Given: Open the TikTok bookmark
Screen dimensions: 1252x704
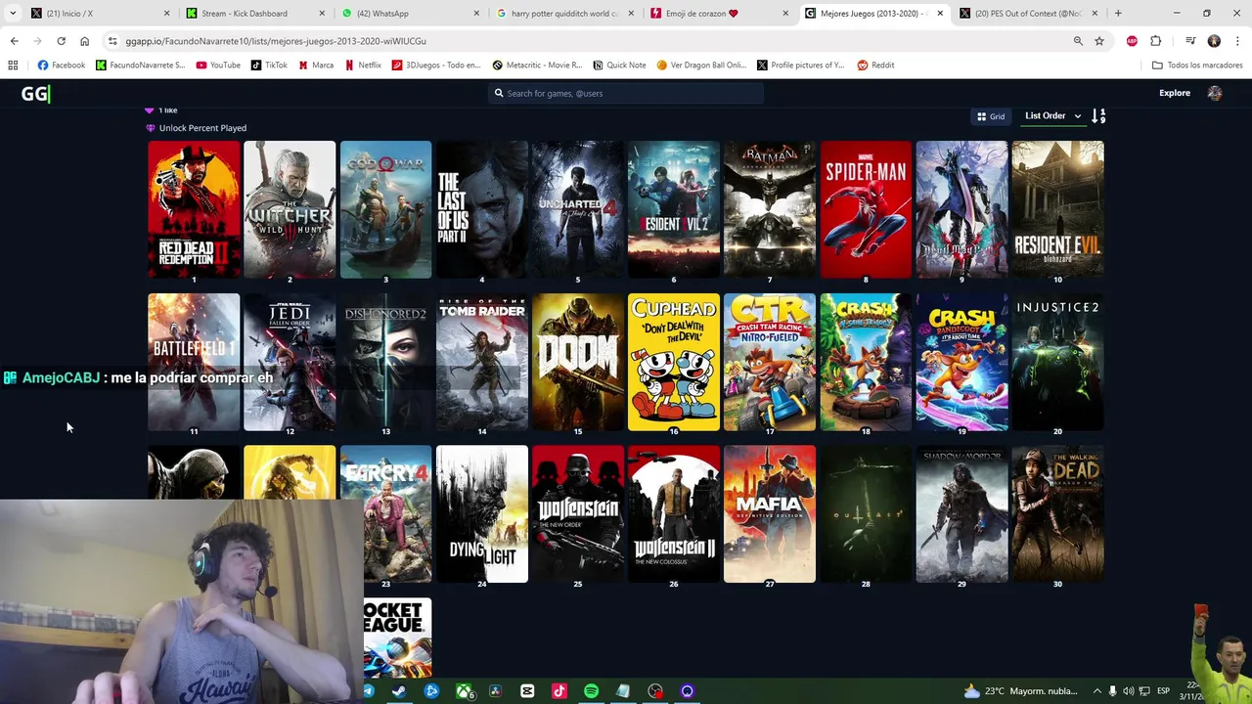Looking at the screenshot, I should click(x=269, y=66).
